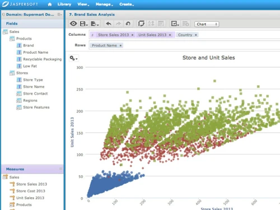Click the Save floppy disk icon
Viewport: 280px width, 210px height.
point(83,24)
